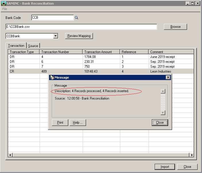Click the Transaction Amount column header
This screenshot has width=202, height=173.
[101, 52]
